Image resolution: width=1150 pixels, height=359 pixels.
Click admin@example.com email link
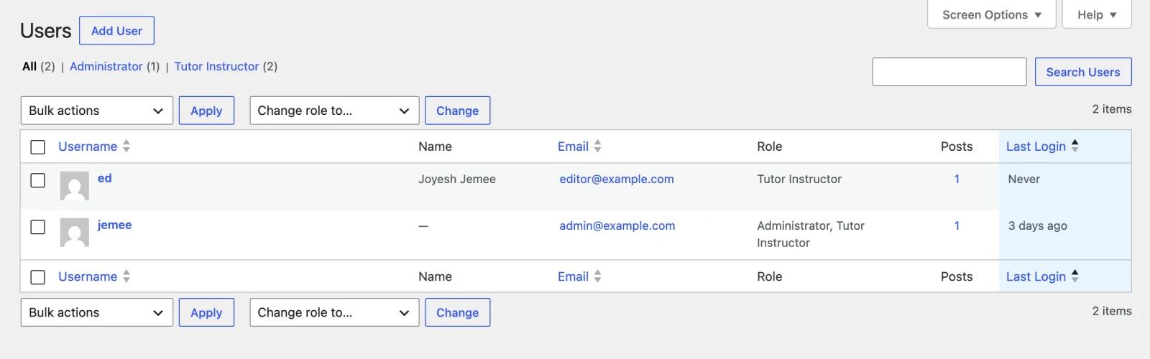click(617, 225)
